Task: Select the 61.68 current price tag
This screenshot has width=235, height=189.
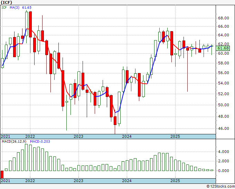Action: pyautogui.click(x=223, y=48)
